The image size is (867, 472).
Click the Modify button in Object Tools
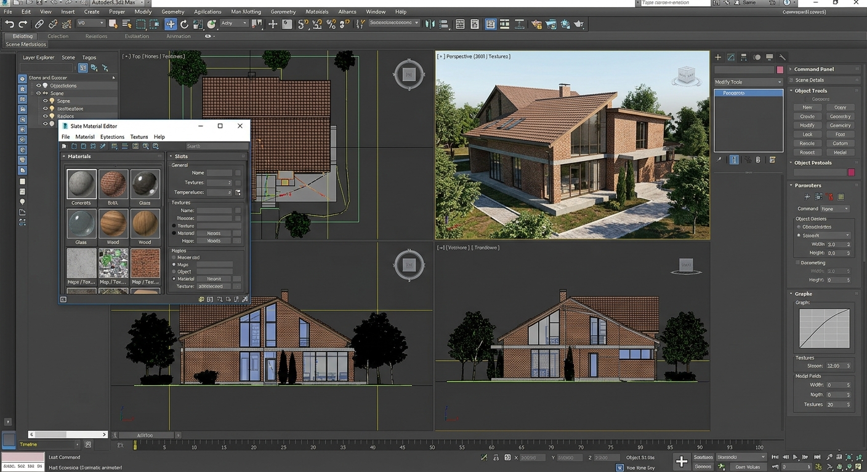pos(807,125)
